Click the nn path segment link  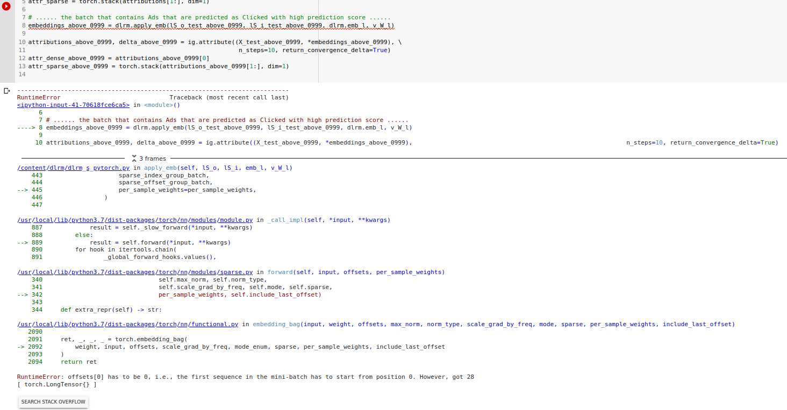pos(183,219)
